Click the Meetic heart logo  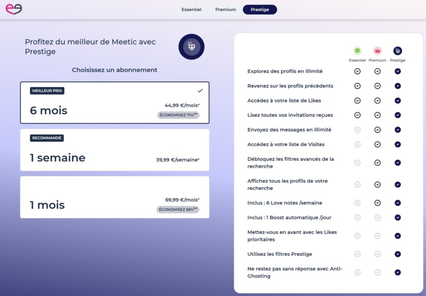tap(14, 9)
